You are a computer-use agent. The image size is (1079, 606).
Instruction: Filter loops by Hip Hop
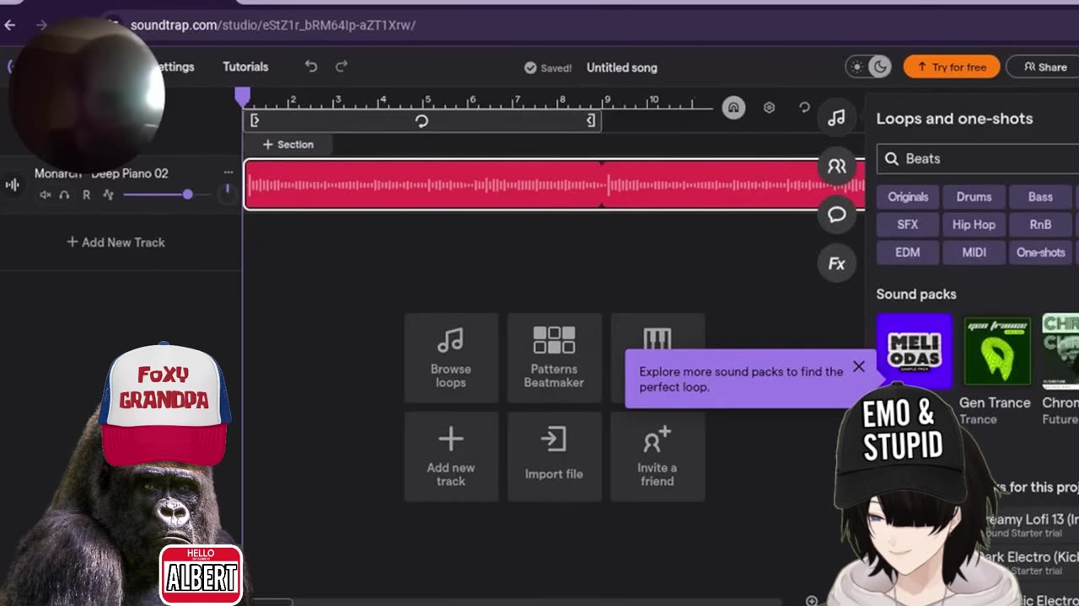974,225
